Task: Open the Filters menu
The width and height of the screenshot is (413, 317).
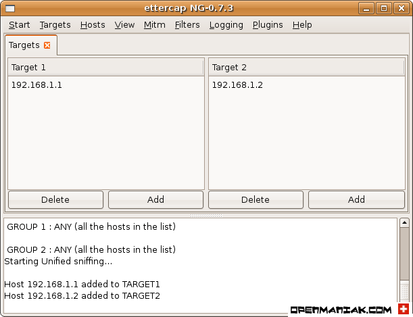Action: point(187,25)
